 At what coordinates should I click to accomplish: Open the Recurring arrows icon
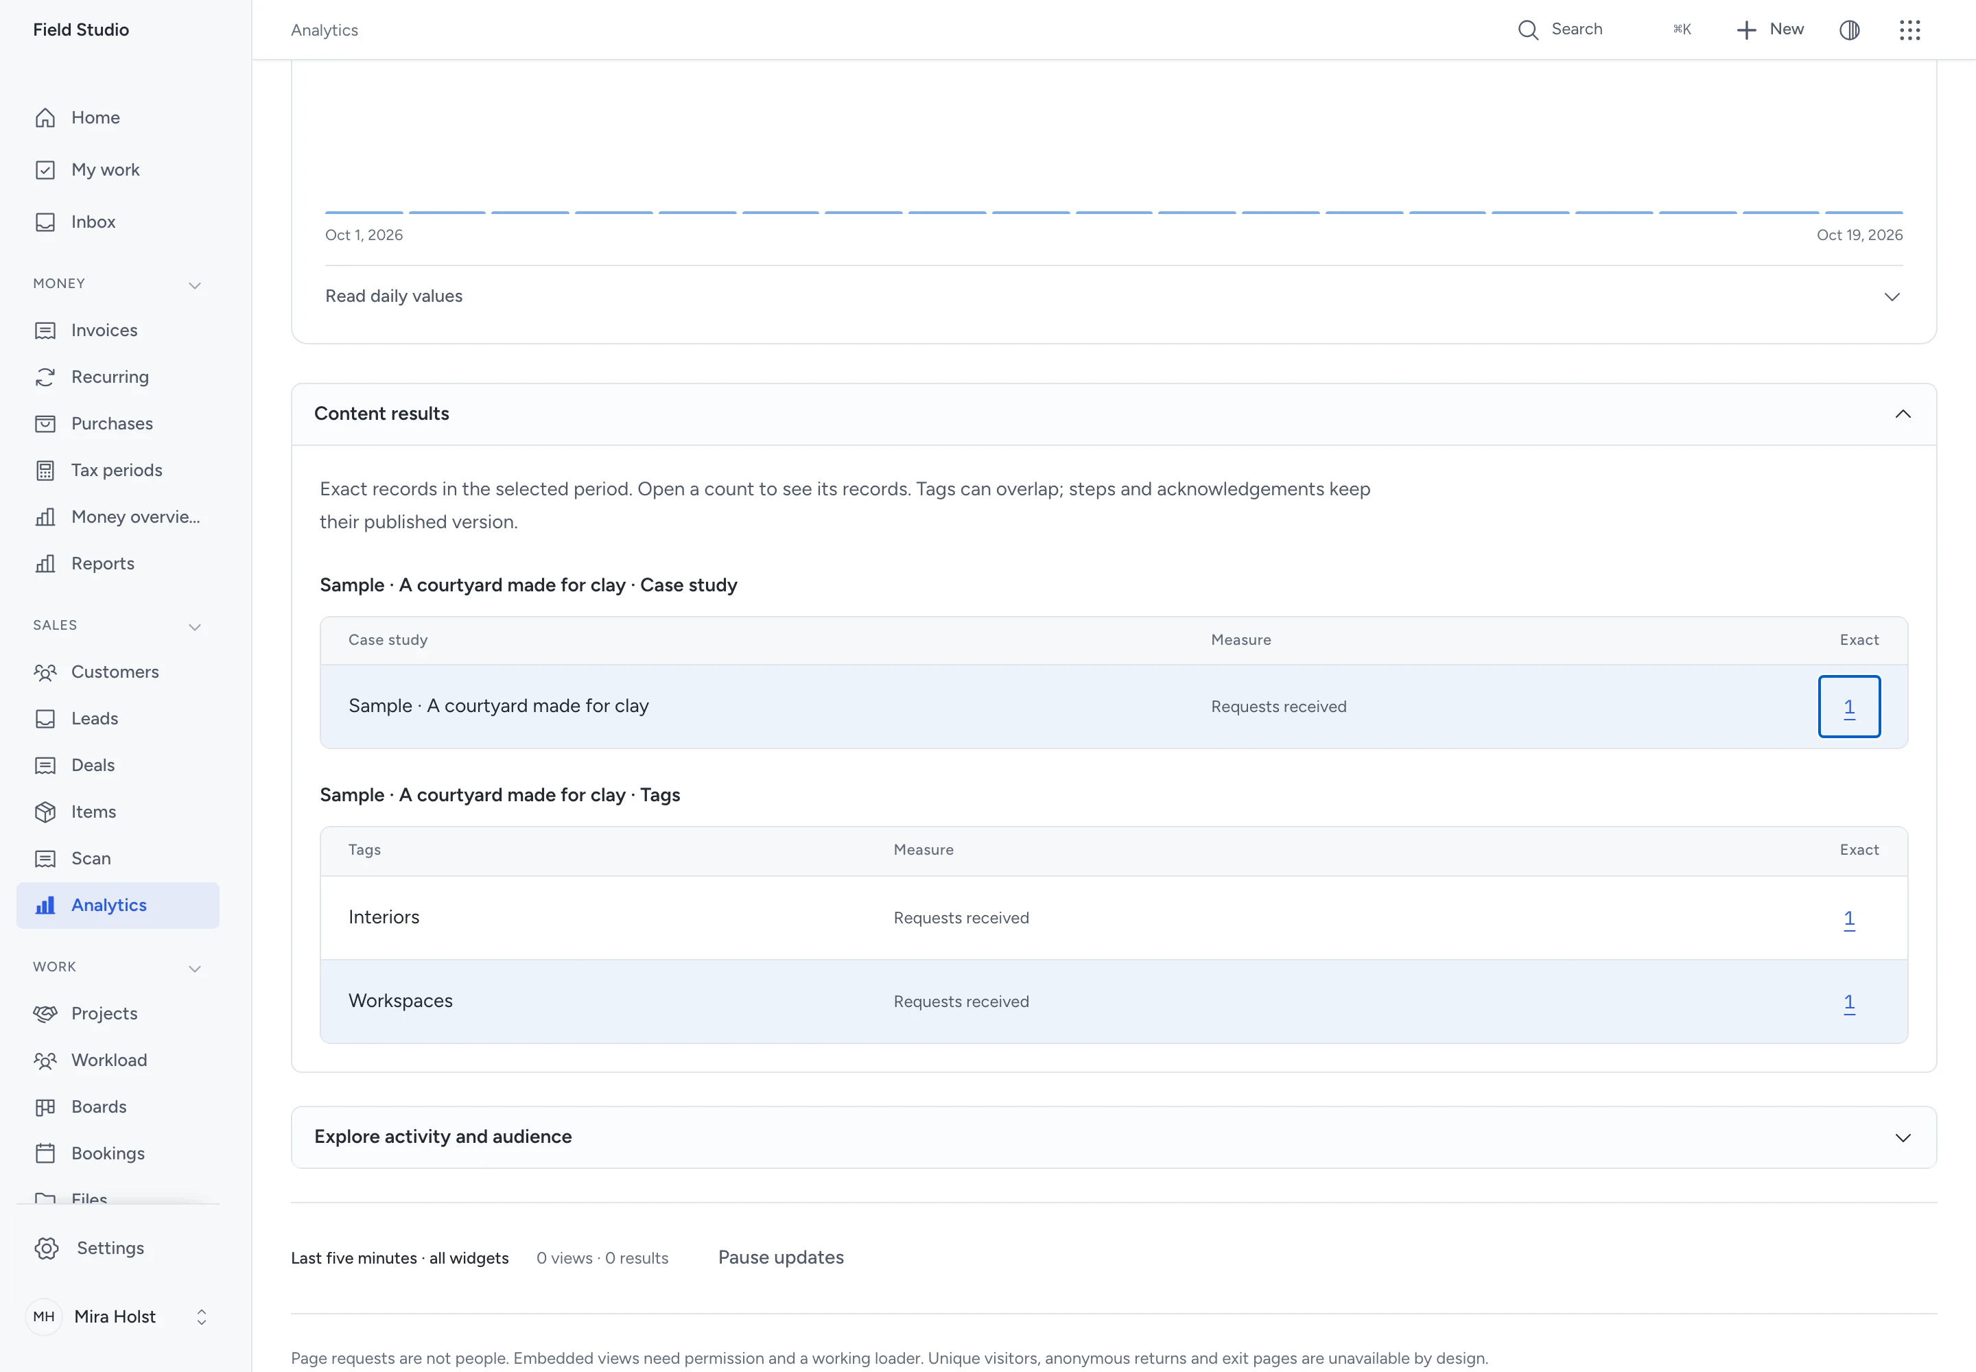(45, 377)
